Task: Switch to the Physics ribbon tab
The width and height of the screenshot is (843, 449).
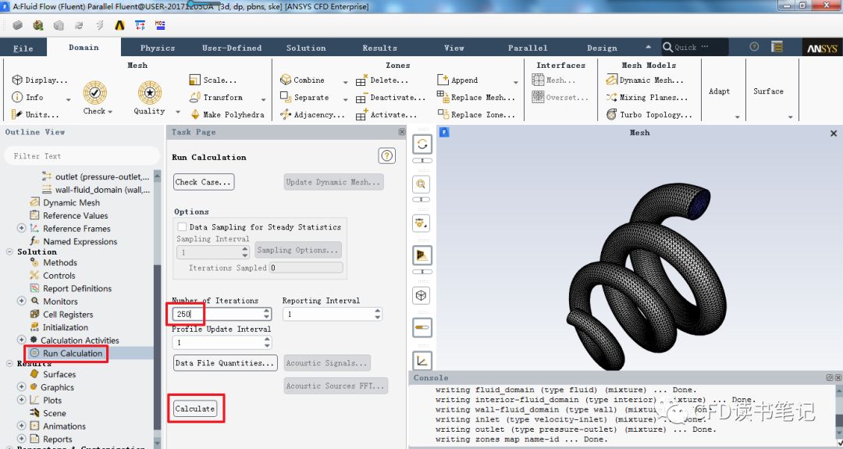Action: tap(158, 48)
